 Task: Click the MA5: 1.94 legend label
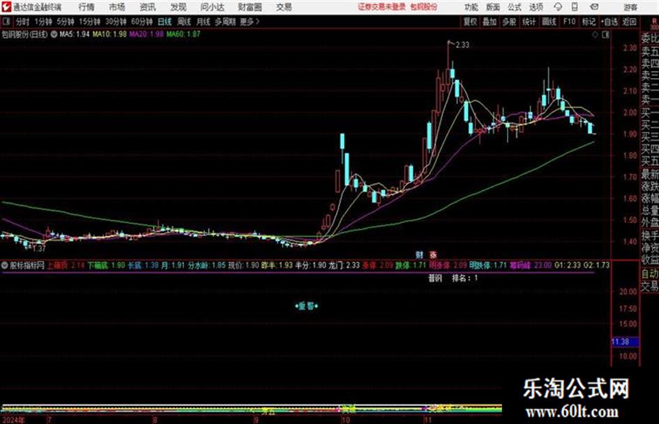click(75, 34)
